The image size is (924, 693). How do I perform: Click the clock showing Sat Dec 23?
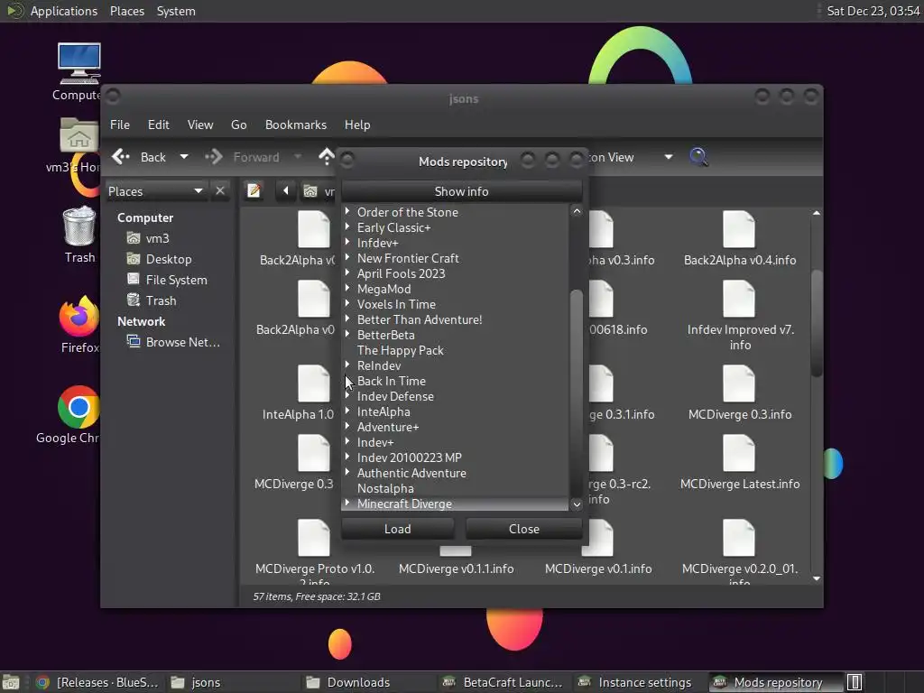pyautogui.click(x=873, y=11)
